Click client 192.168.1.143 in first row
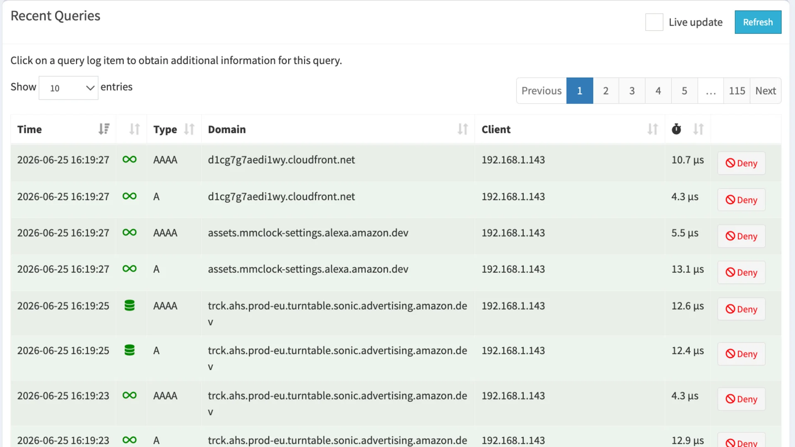The width and height of the screenshot is (795, 447). [513, 160]
